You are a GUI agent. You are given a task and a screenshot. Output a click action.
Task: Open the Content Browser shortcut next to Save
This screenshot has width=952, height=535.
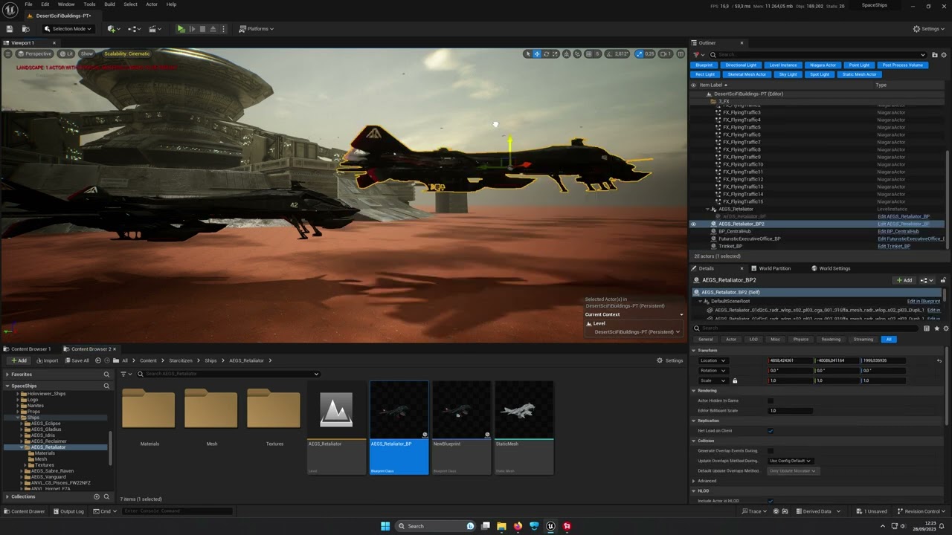(25, 29)
